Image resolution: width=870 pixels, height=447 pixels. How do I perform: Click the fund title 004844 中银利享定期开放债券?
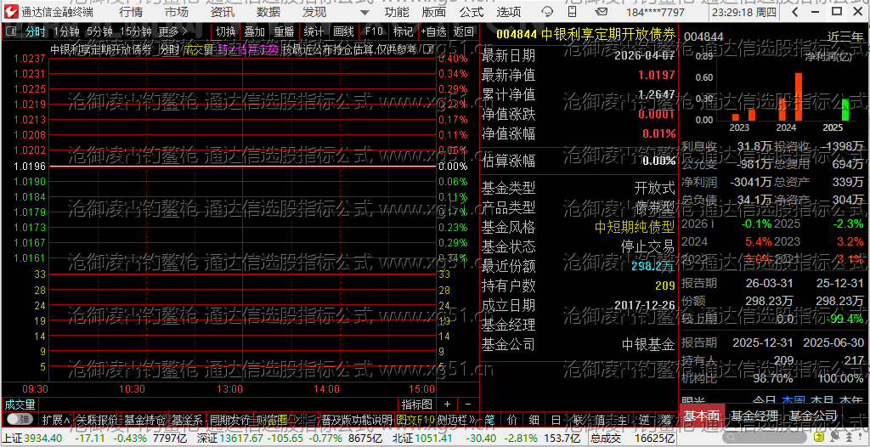pyautogui.click(x=586, y=33)
